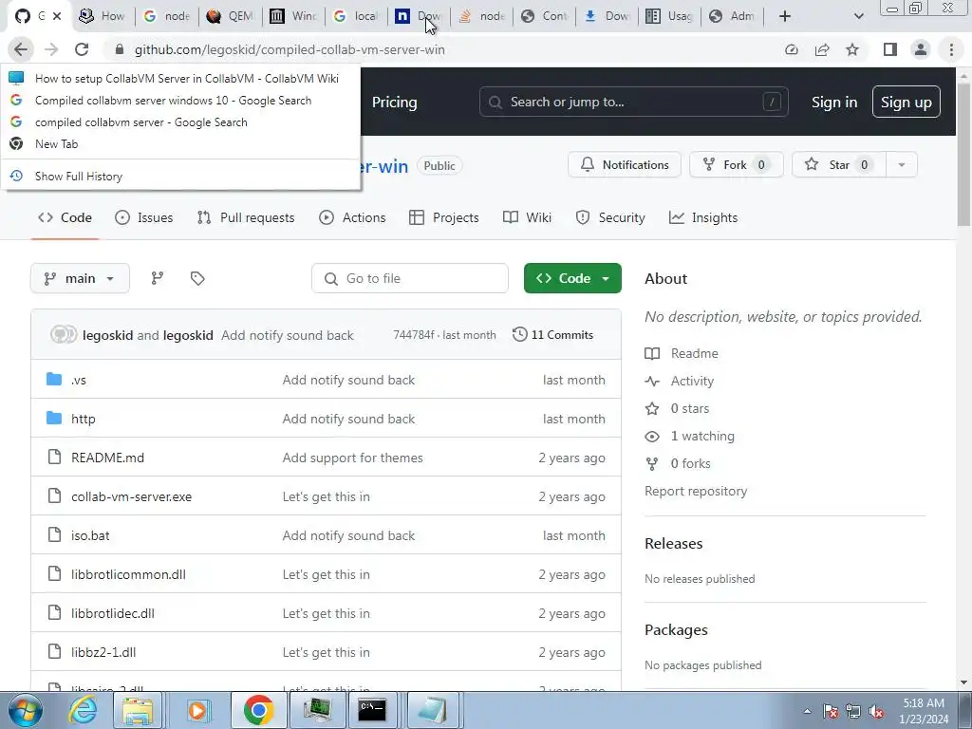The height and width of the screenshot is (729, 972).
Task: Expand the green Code dropdown button
Action: point(572,278)
